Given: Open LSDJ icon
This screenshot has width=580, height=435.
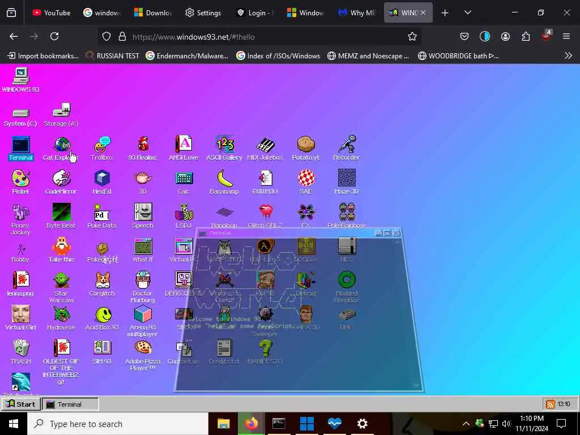Looking at the screenshot, I should pos(184,216).
